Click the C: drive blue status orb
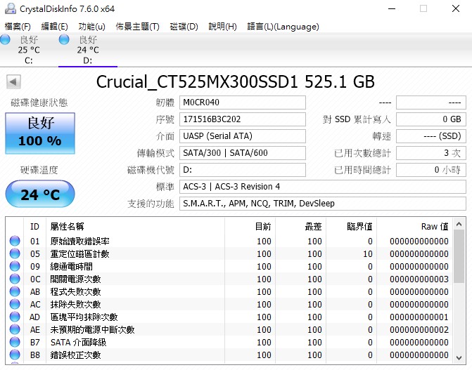Viewport: 472px width, 370px height. coord(5,39)
